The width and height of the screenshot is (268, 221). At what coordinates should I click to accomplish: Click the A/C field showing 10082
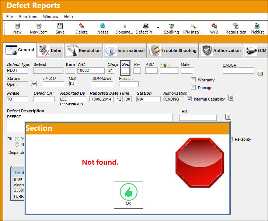click(91, 70)
